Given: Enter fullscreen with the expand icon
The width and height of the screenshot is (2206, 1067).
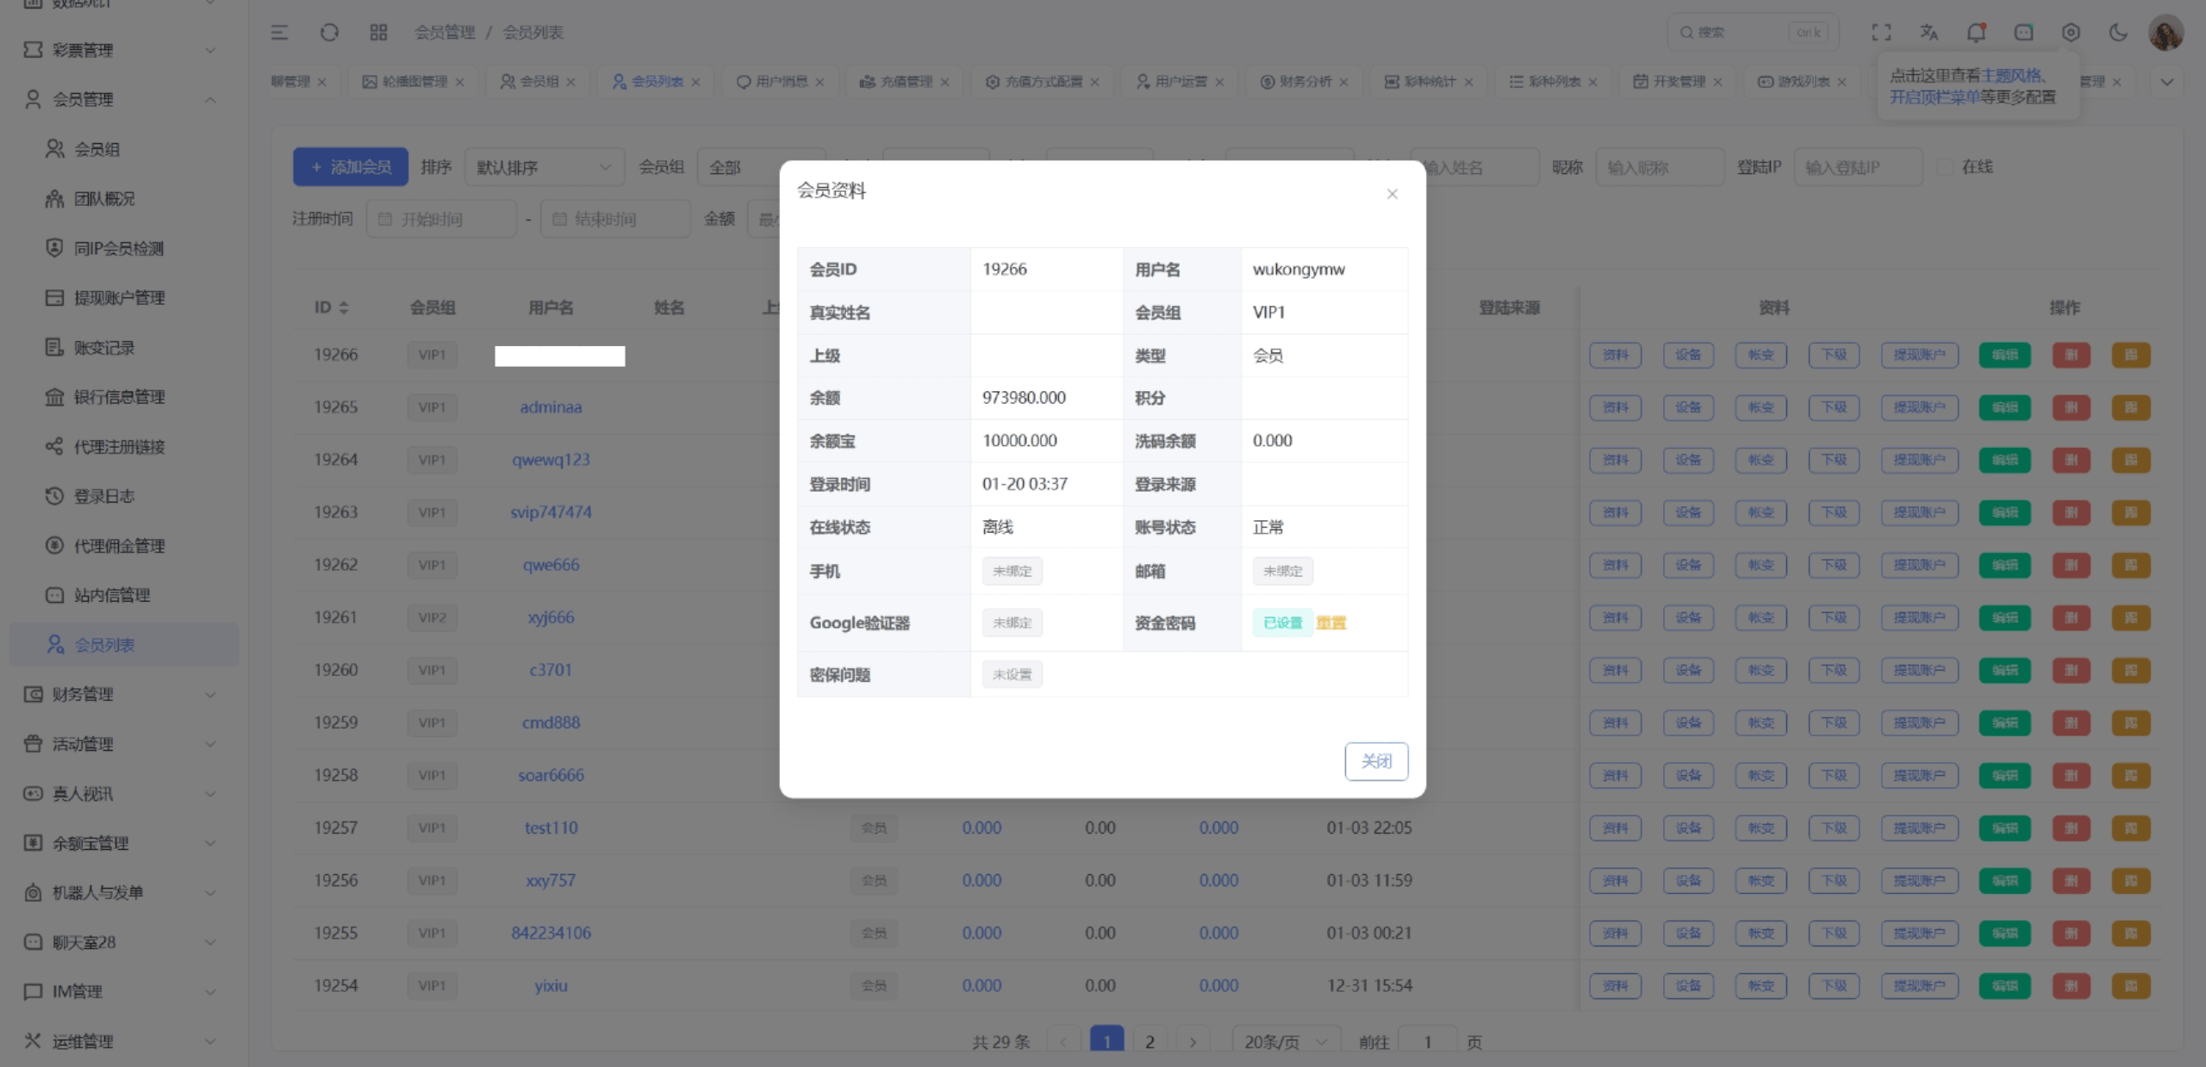Looking at the screenshot, I should coord(1881,33).
